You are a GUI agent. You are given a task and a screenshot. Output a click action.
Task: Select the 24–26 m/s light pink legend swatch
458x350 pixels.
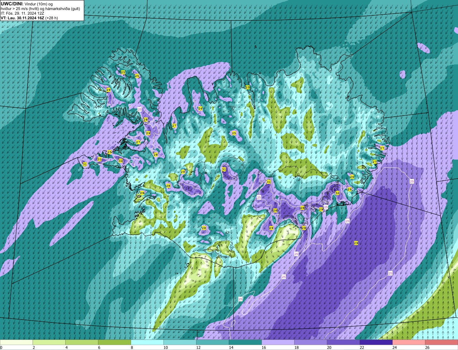(409, 342)
